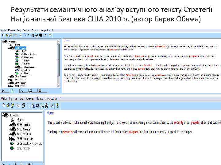Select '47 16 enemies' in upper tree
The width and height of the screenshot is (221, 165).
(x=27, y=57)
